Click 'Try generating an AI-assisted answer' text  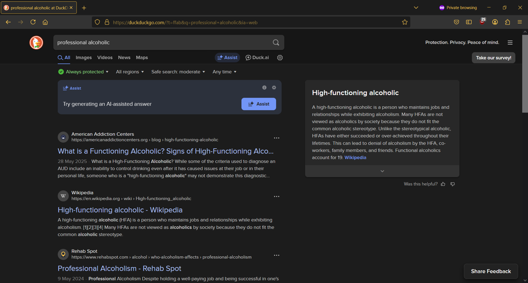coord(107,104)
